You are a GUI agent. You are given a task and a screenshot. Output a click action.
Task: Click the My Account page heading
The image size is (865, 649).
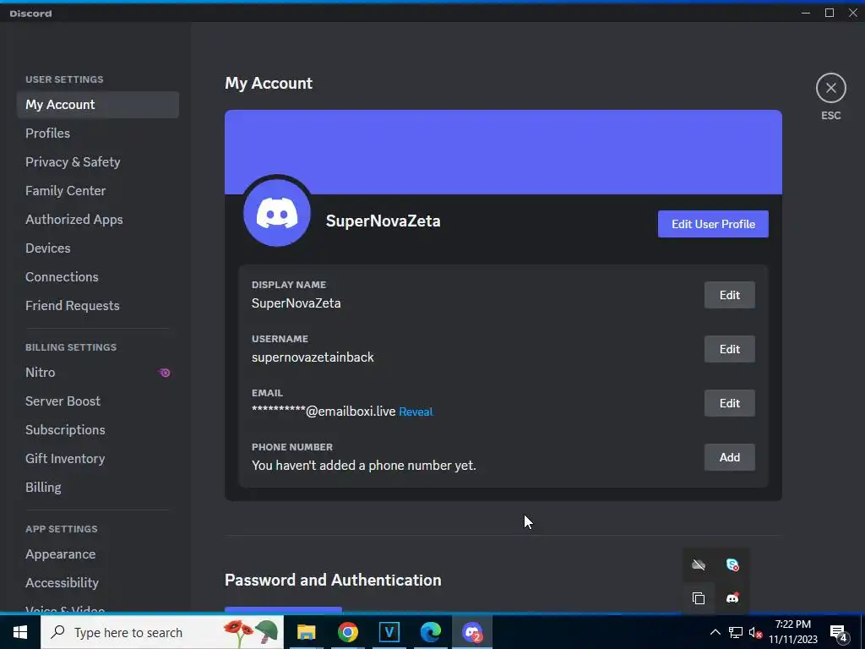pos(269,84)
